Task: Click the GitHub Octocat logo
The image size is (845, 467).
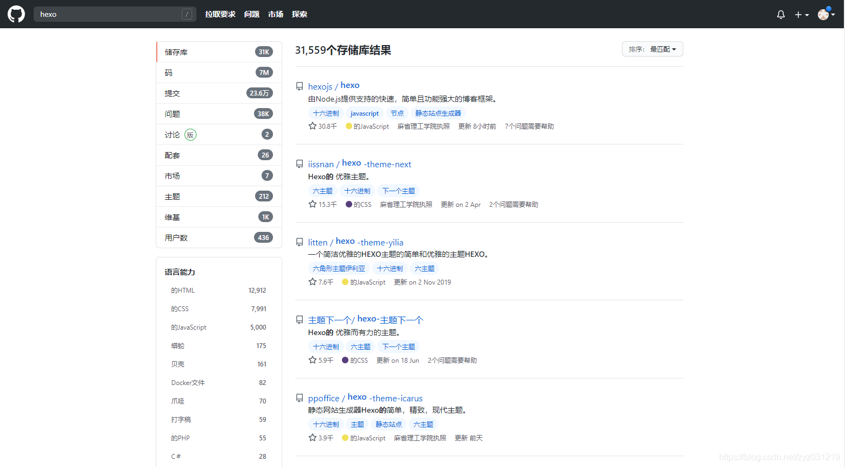Action: click(16, 14)
